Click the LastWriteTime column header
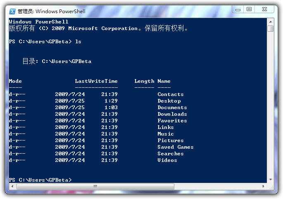This screenshot has width=283, height=199. click(96, 81)
